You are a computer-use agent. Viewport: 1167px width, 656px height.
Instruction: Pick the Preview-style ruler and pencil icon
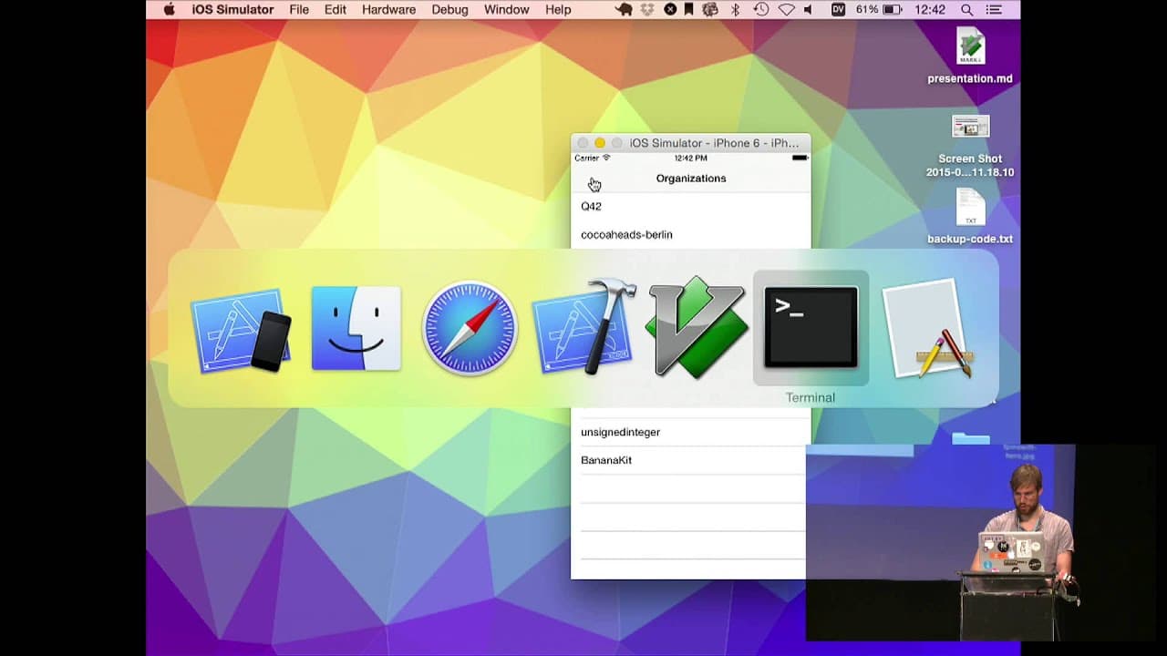925,328
